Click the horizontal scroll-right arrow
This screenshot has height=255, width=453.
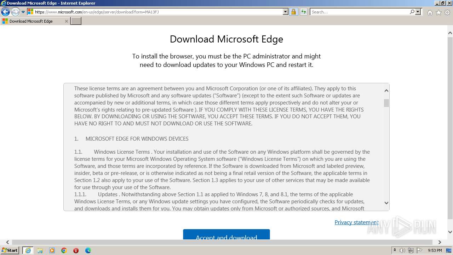click(440, 242)
